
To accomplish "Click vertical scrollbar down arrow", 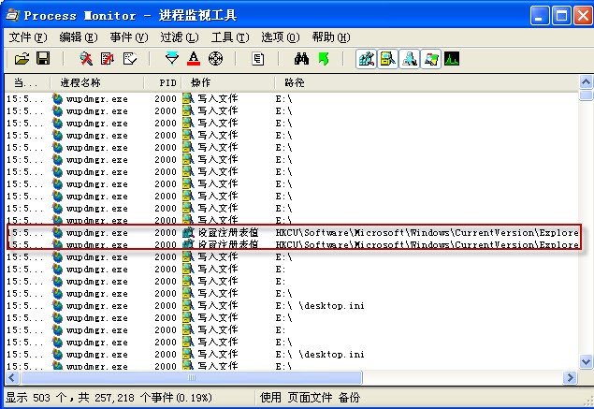I will (586, 361).
